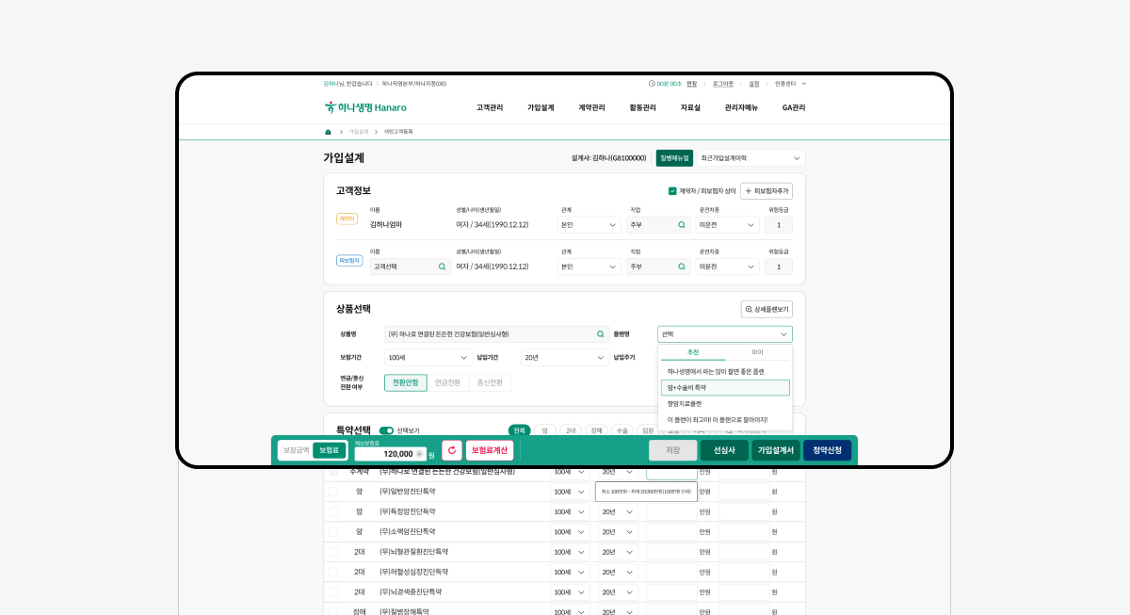This screenshot has width=1130, height=615.
Task: Click the 청약신청 button
Action: pos(827,450)
